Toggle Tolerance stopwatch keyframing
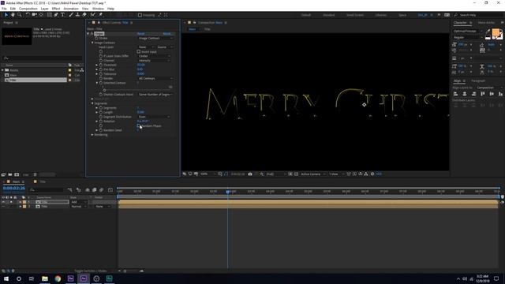Viewport: 505px width, 284px height. click(x=101, y=73)
